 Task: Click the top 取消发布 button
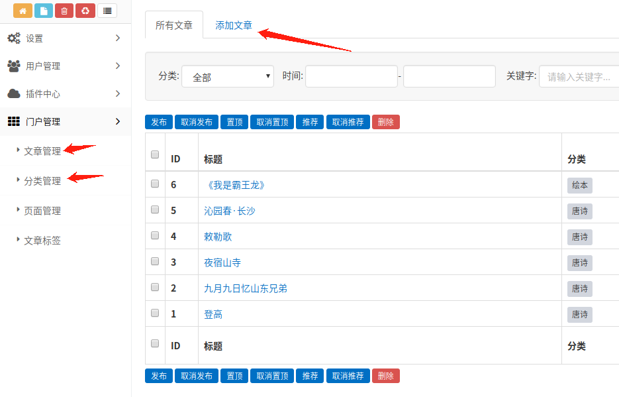[197, 122]
